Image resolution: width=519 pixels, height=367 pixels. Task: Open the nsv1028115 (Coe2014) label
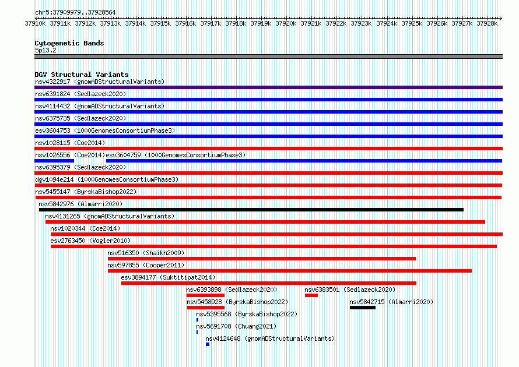coord(70,143)
